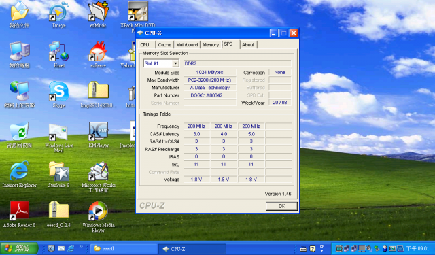This screenshot has width=435, height=255.
Task: Click the CAS# Latency value 3.0
Action: click(196, 134)
